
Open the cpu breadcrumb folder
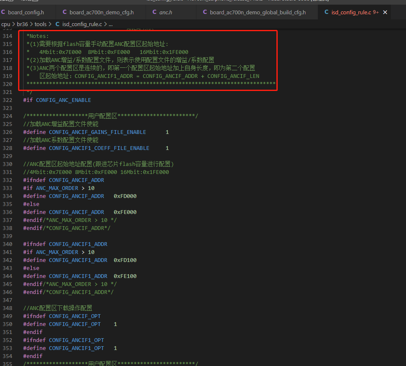coord(6,24)
